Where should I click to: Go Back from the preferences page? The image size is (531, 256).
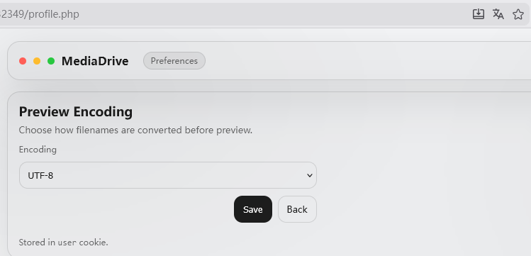click(x=297, y=209)
